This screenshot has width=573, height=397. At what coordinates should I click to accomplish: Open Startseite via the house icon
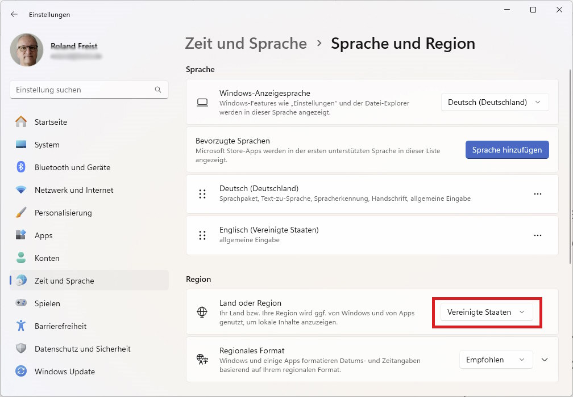pyautogui.click(x=21, y=122)
